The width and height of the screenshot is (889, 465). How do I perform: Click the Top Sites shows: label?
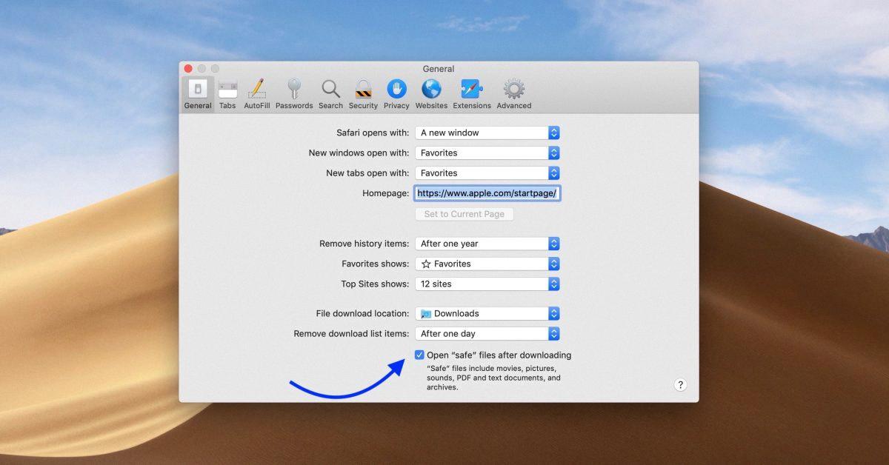(x=376, y=284)
